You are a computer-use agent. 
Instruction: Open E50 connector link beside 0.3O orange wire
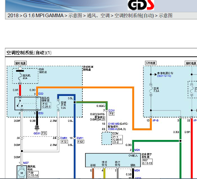pos(41,94)
